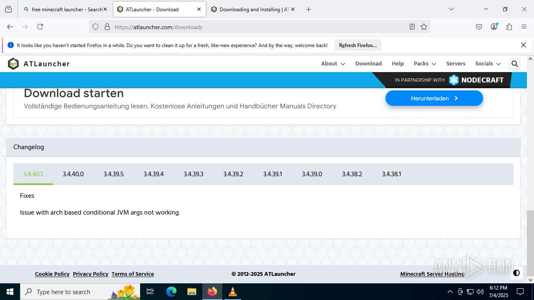Expand the Packs menu

[x=425, y=63]
